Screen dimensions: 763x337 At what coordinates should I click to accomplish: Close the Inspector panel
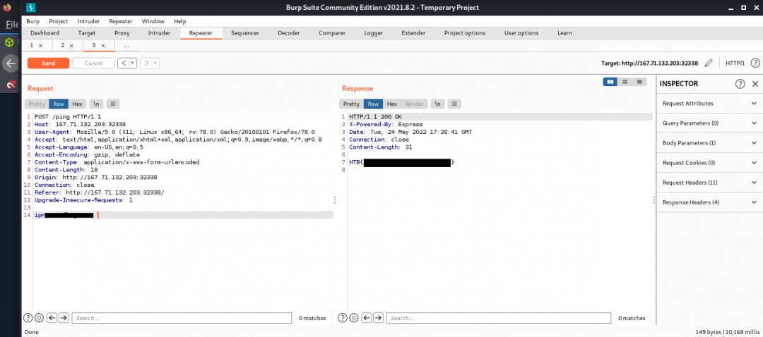[755, 84]
